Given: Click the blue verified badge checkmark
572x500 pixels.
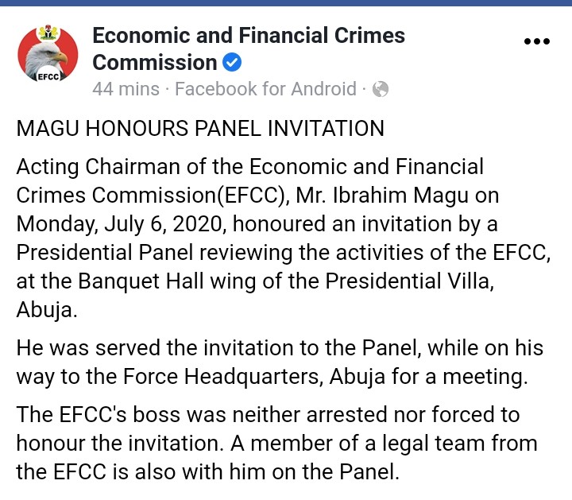Looking at the screenshot, I should click(232, 63).
